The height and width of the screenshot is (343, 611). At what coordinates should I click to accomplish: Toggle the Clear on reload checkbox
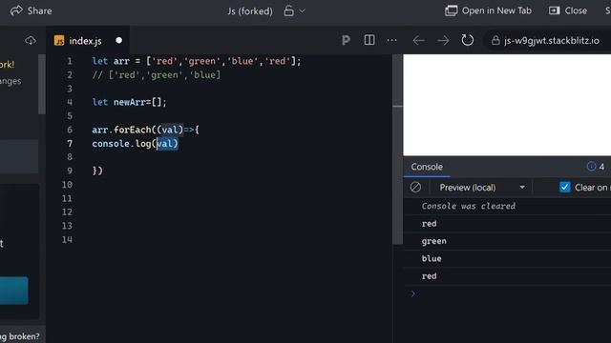pyautogui.click(x=564, y=187)
